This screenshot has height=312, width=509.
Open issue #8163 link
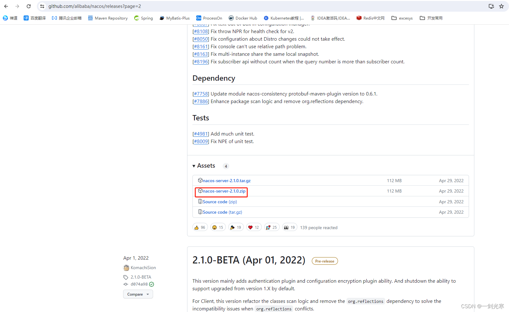(201, 54)
